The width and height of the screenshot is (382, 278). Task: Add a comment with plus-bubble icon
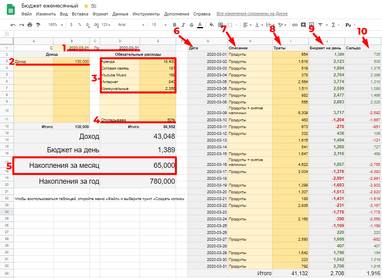pos(303,25)
